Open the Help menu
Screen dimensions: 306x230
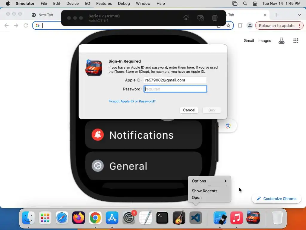pos(160,4)
